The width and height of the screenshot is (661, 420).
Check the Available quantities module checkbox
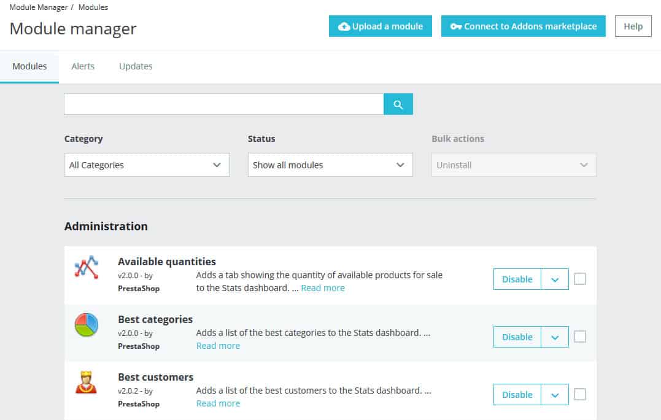point(580,279)
